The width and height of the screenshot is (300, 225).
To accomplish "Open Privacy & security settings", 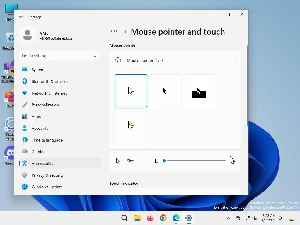I will (60, 175).
